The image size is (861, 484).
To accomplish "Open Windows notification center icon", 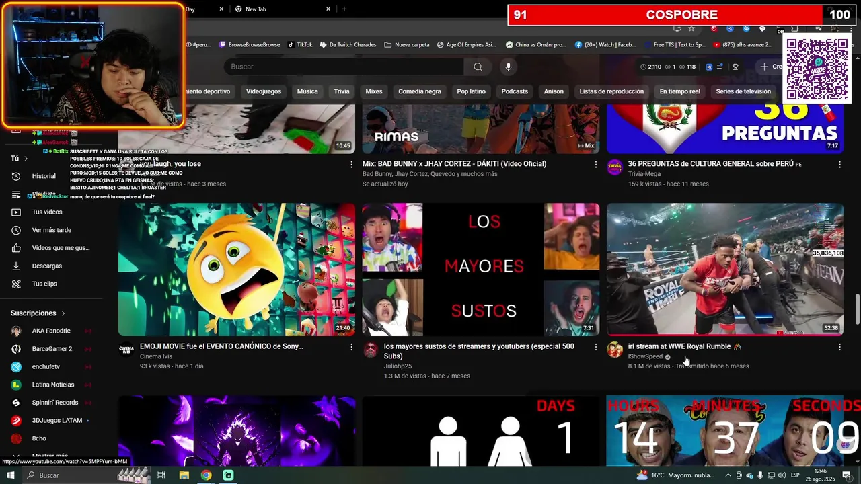I will click(x=847, y=475).
